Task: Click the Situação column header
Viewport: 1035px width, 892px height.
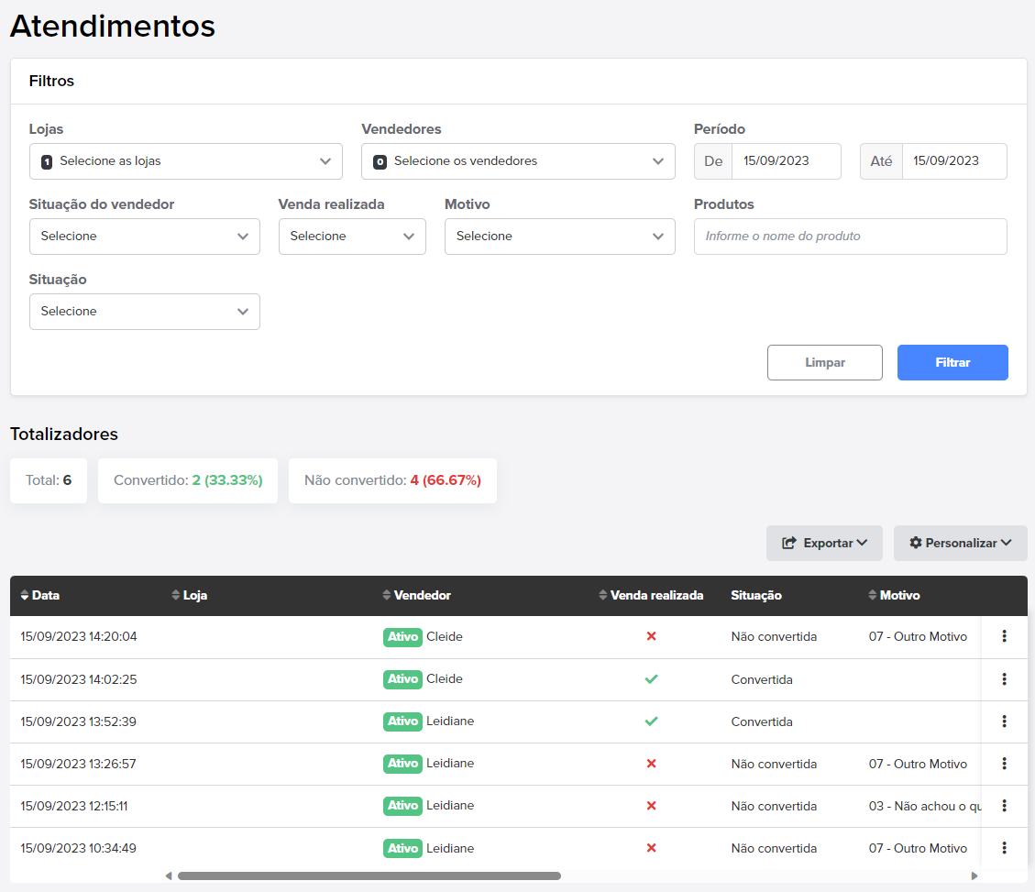Action: 756,595
